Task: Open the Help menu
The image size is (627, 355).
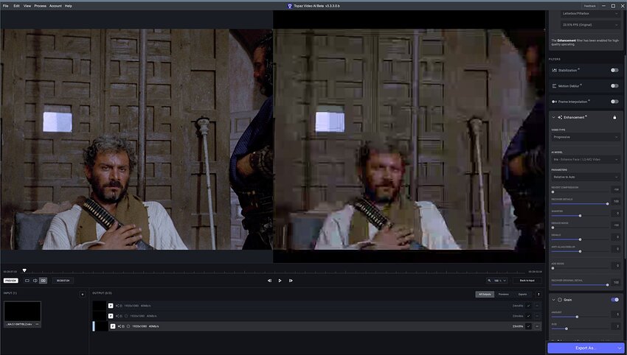Action: coord(69,6)
